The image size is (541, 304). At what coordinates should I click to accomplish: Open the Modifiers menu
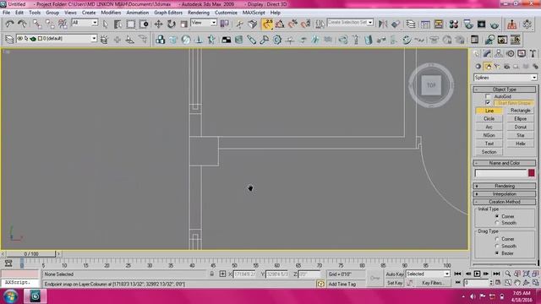(x=111, y=13)
